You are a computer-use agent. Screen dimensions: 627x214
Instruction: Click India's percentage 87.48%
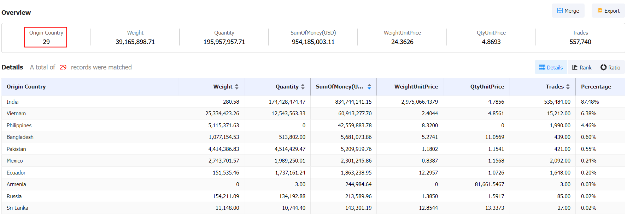point(590,102)
